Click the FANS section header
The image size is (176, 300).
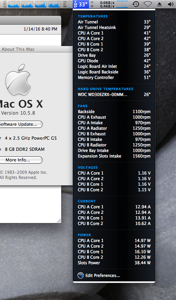83,106
